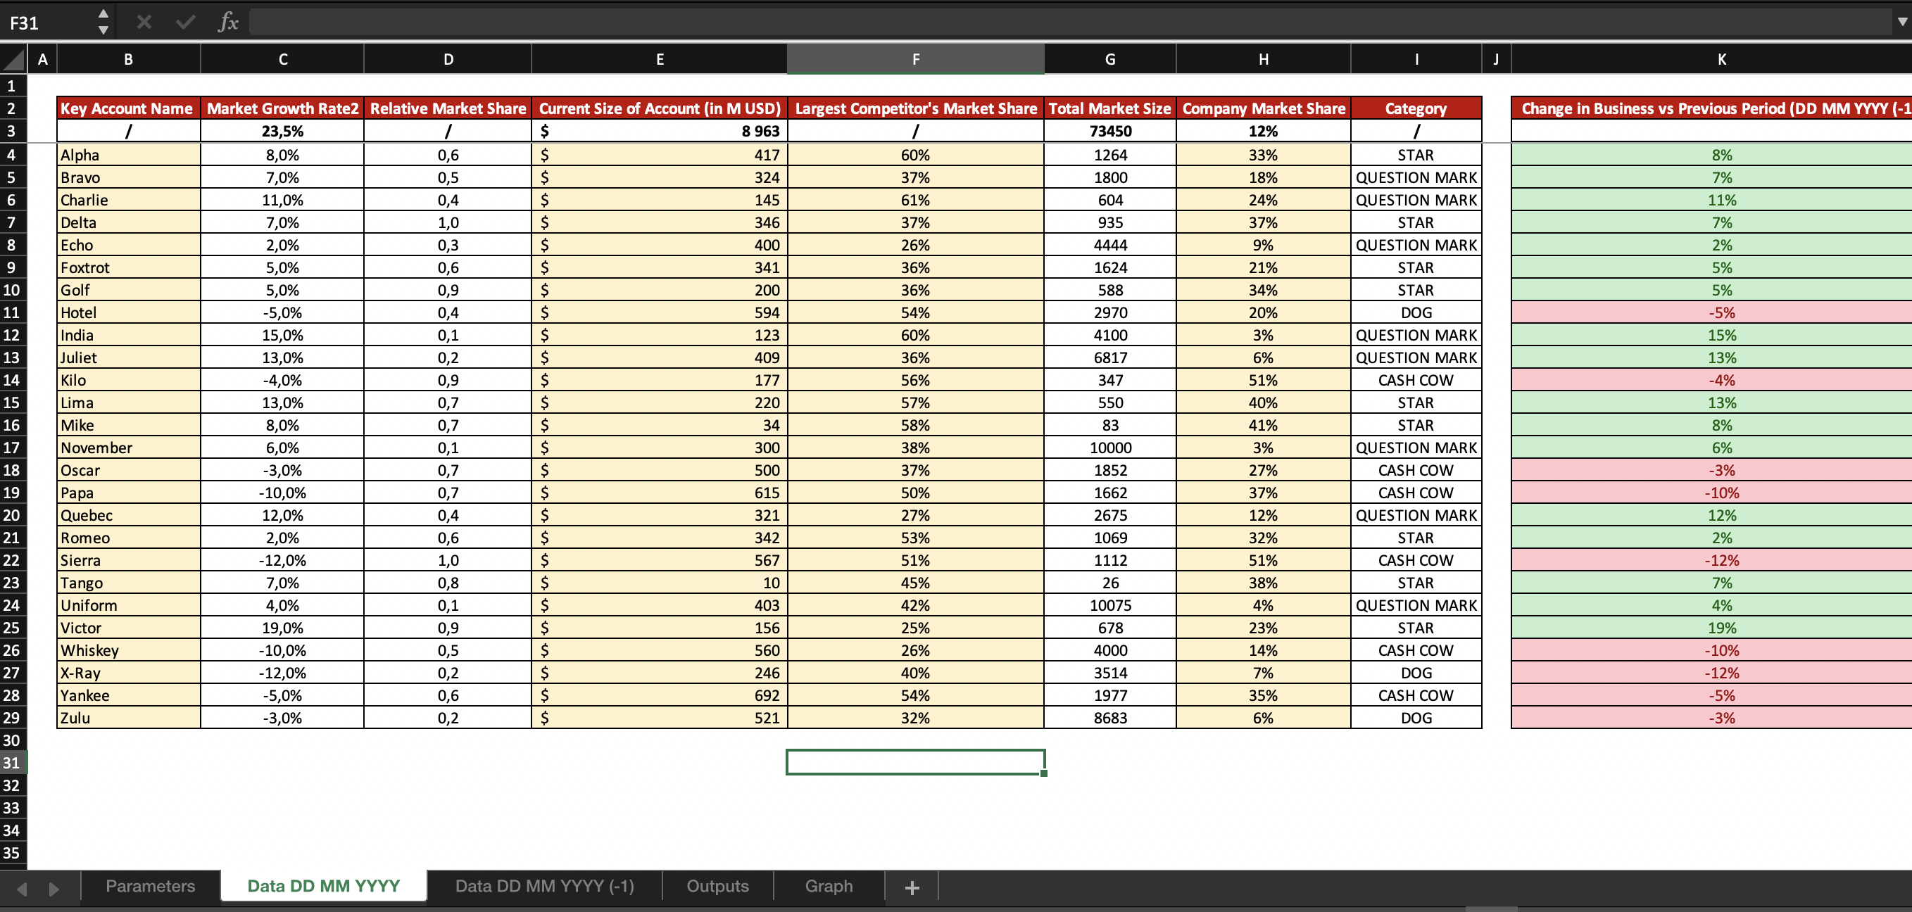Click the confirm entry checkmark icon

coord(186,23)
